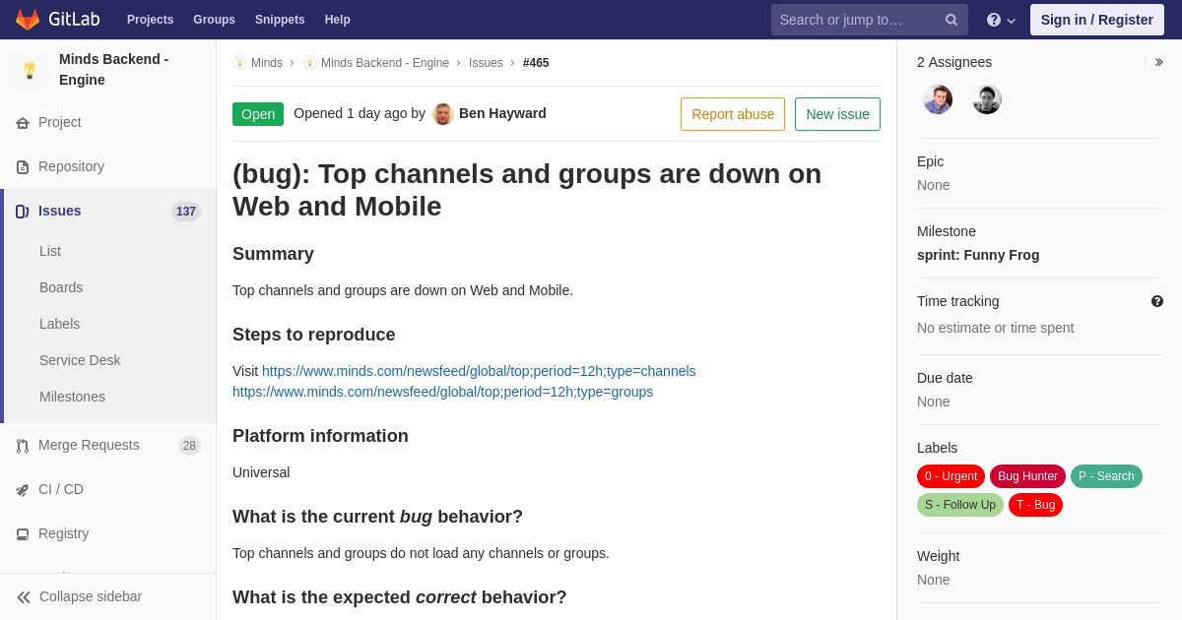Click the time tracking help icon
Image resolution: width=1182 pixels, height=620 pixels.
[x=1157, y=301]
